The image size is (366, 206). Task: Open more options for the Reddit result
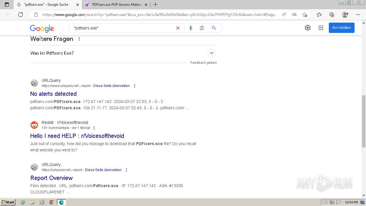click(x=94, y=128)
